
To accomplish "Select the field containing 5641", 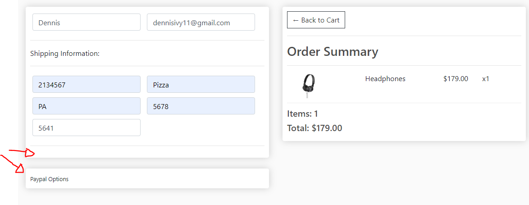I will click(x=87, y=128).
